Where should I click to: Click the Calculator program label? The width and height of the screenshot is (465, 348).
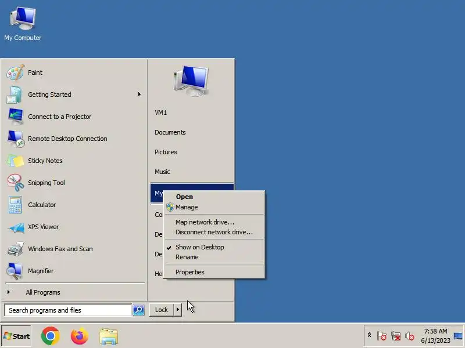pos(42,205)
